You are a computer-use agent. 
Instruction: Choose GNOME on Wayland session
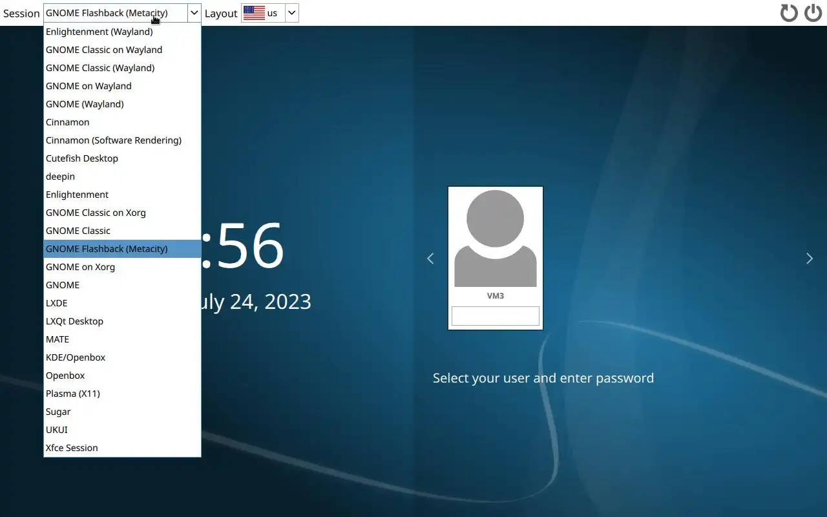point(122,86)
